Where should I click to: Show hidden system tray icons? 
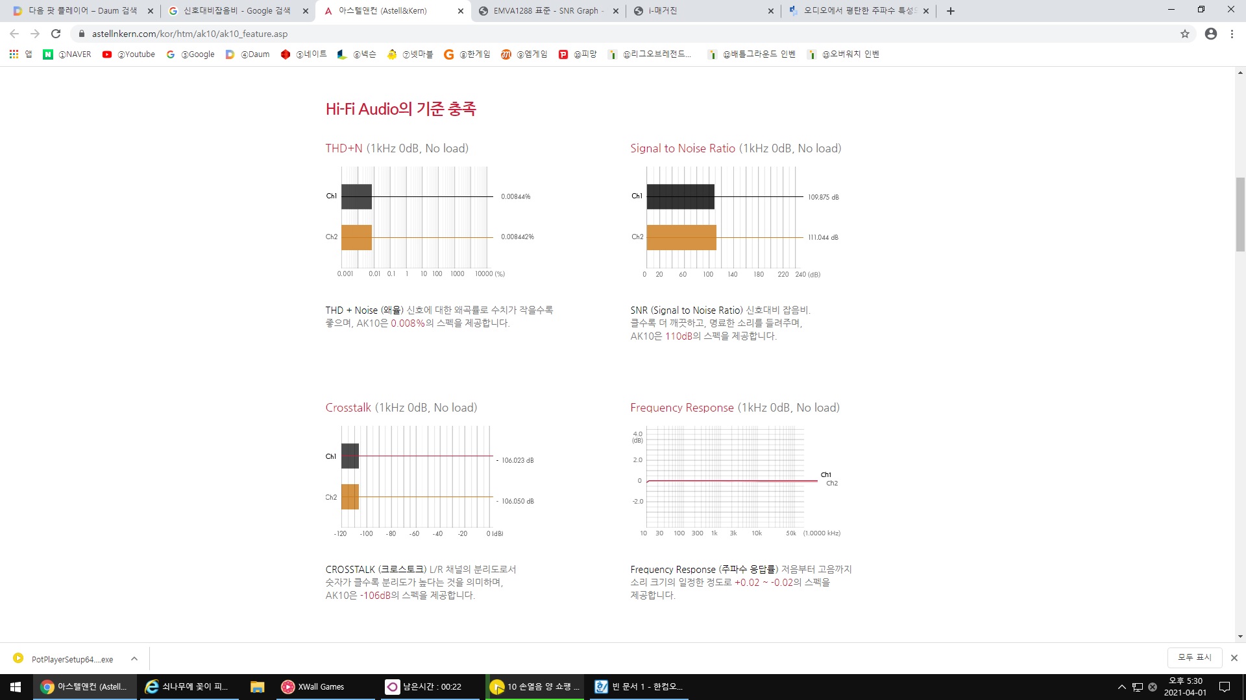point(1121,686)
